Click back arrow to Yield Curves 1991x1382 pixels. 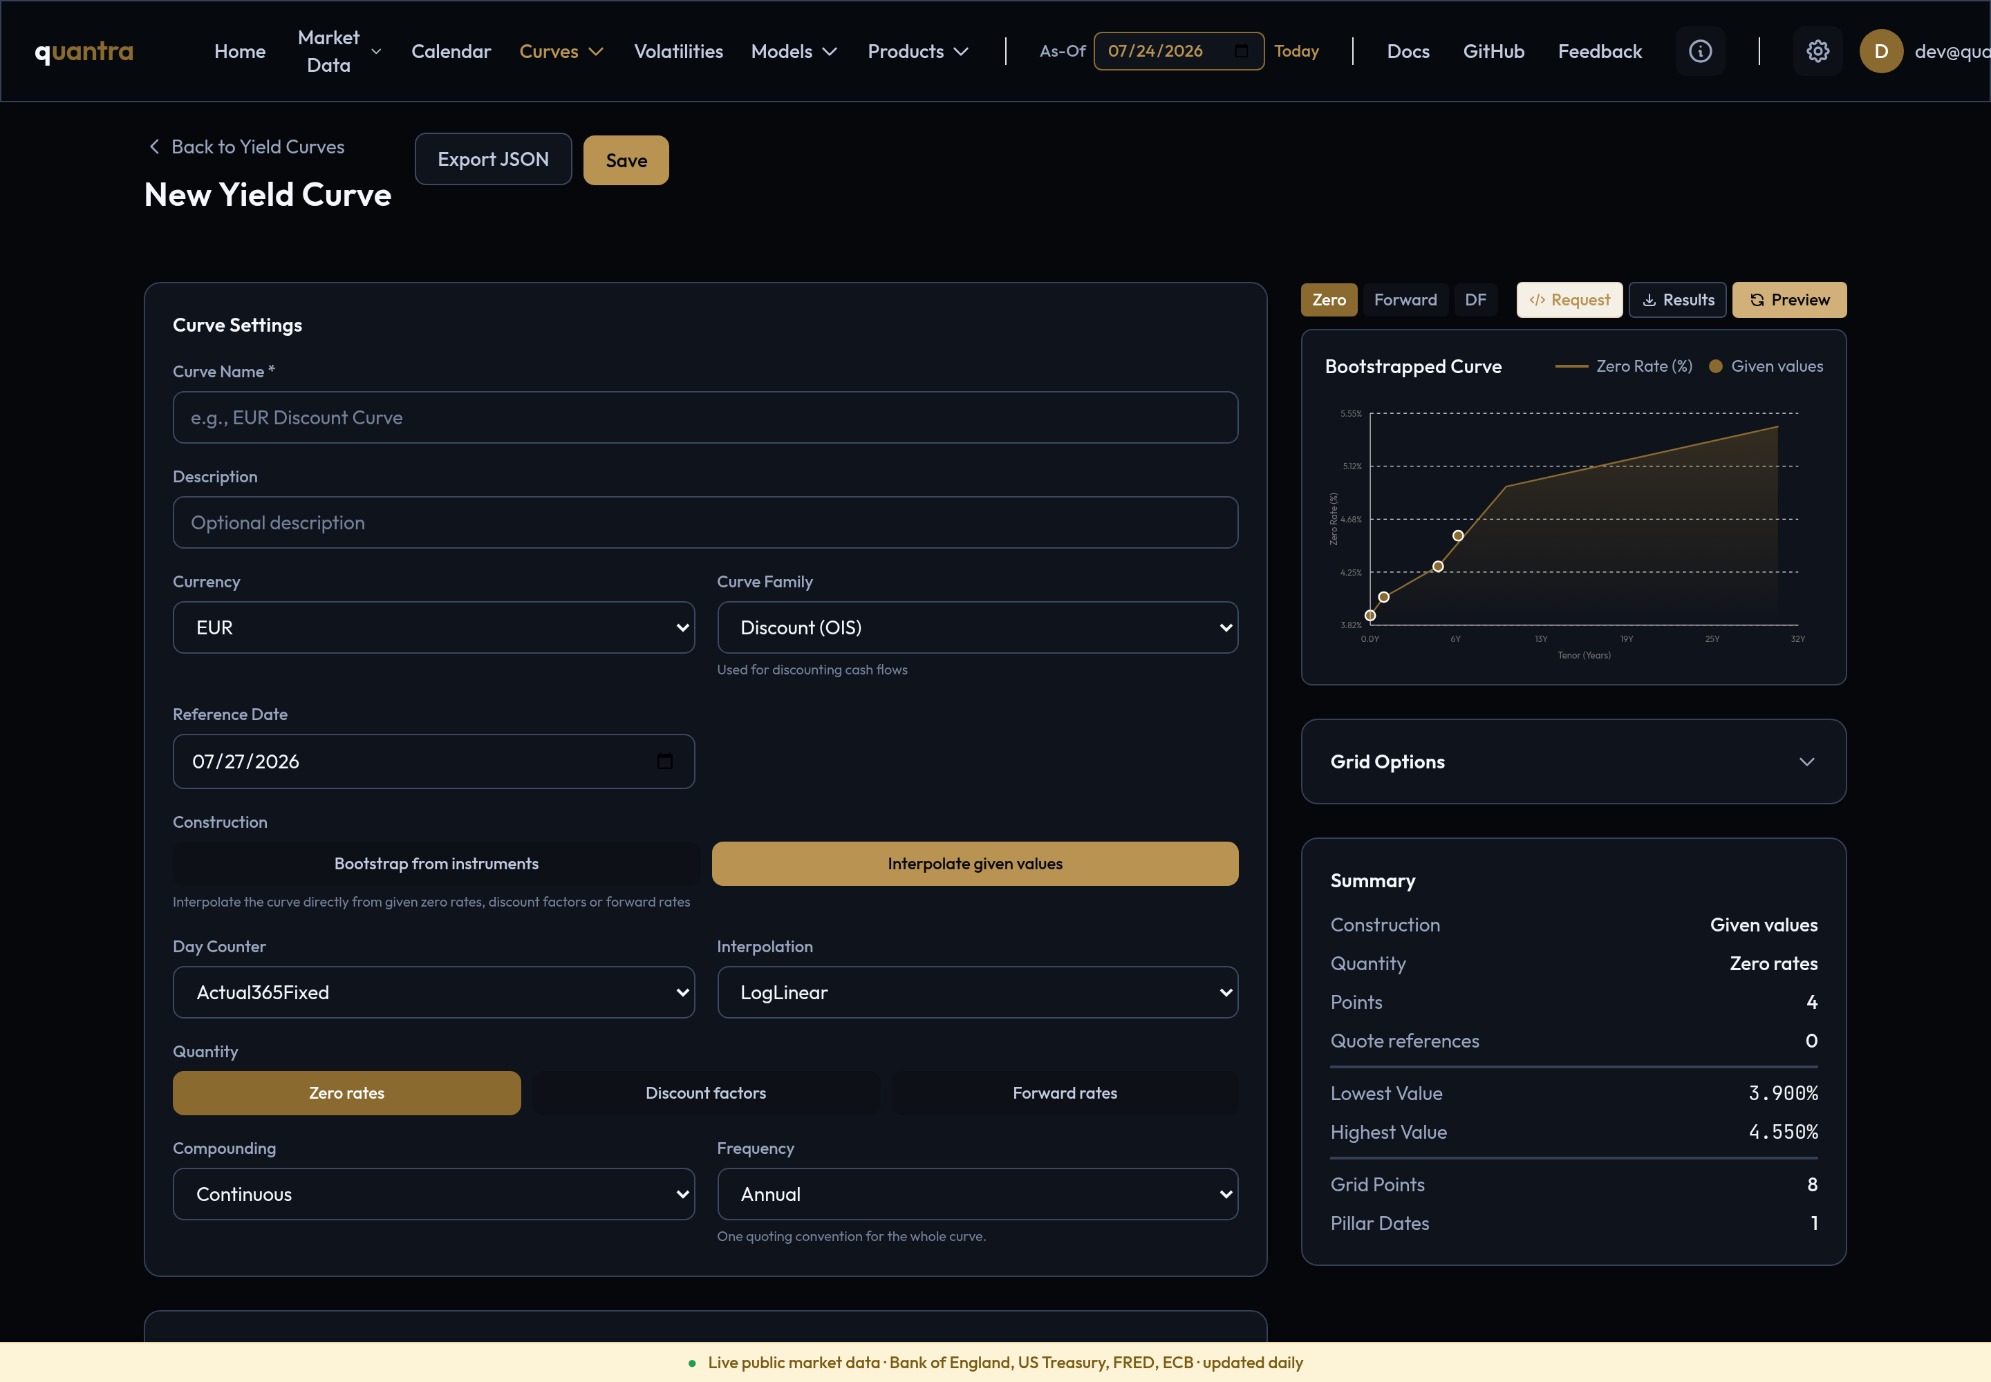154,147
